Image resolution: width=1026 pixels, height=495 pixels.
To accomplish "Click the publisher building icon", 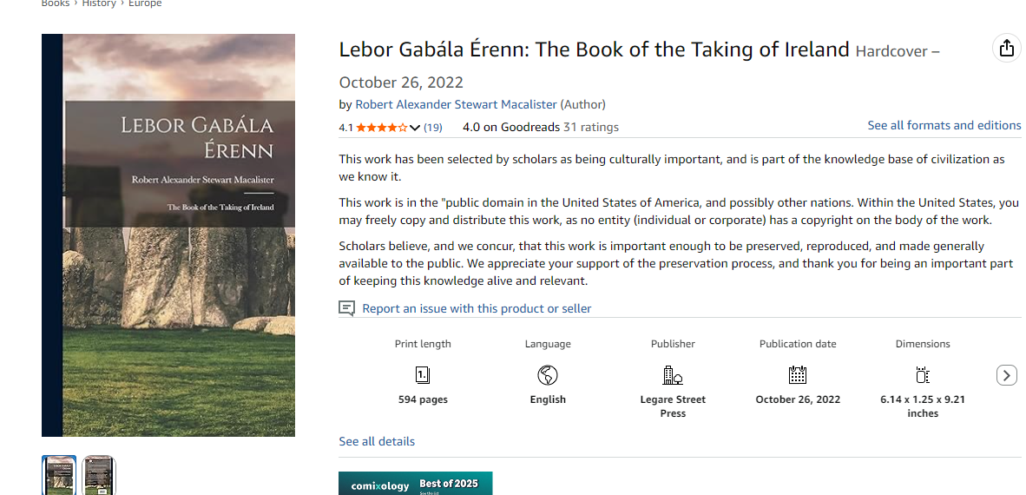I will click(x=673, y=375).
